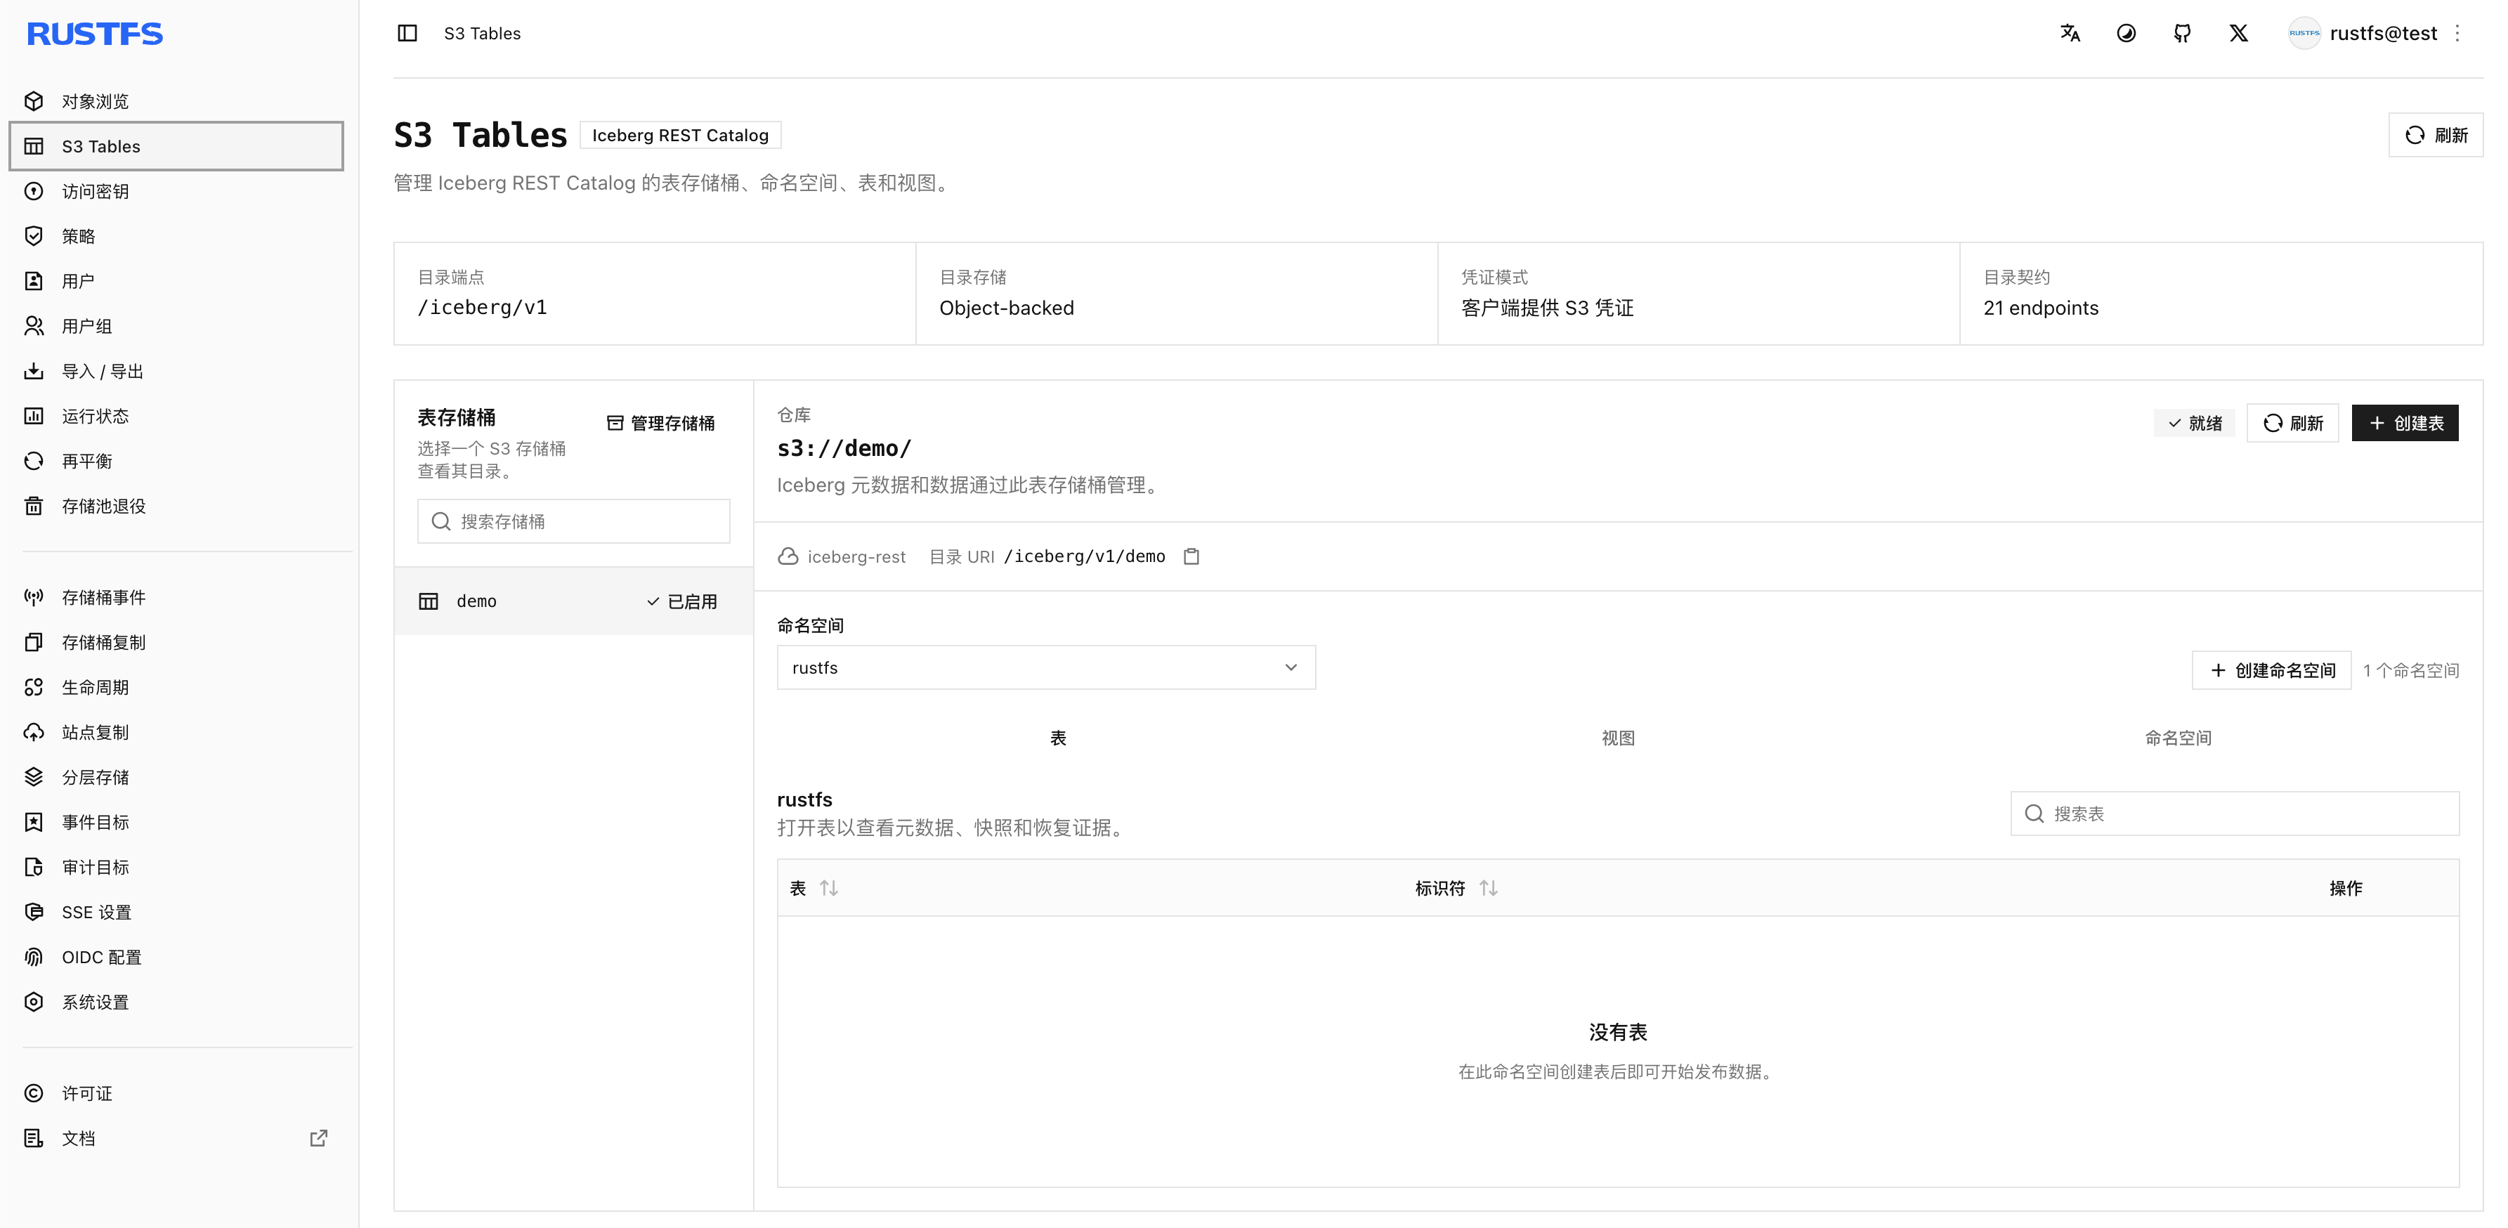This screenshot has width=2508, height=1228.
Task: Click the Object-backed storage value
Action: point(1007,308)
